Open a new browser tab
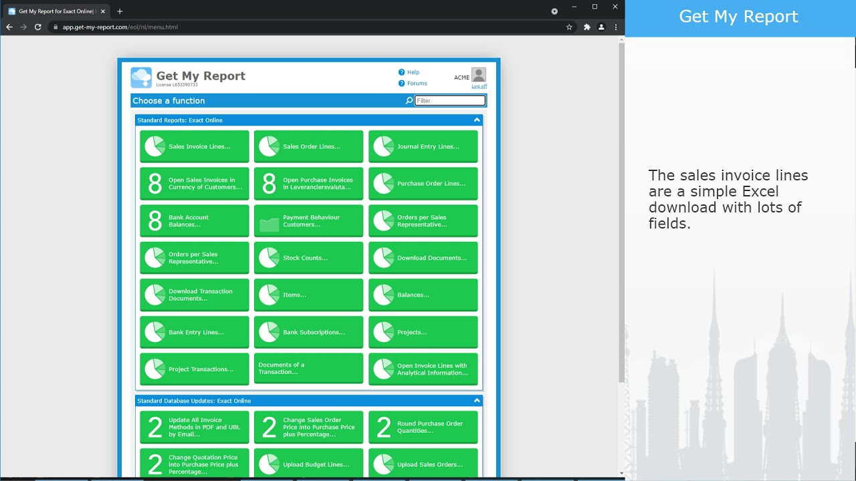Viewport: 856px width, 481px height. tap(120, 11)
